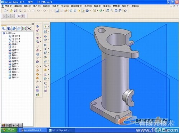Click the Cut scissors icon

(x=25, y=11)
